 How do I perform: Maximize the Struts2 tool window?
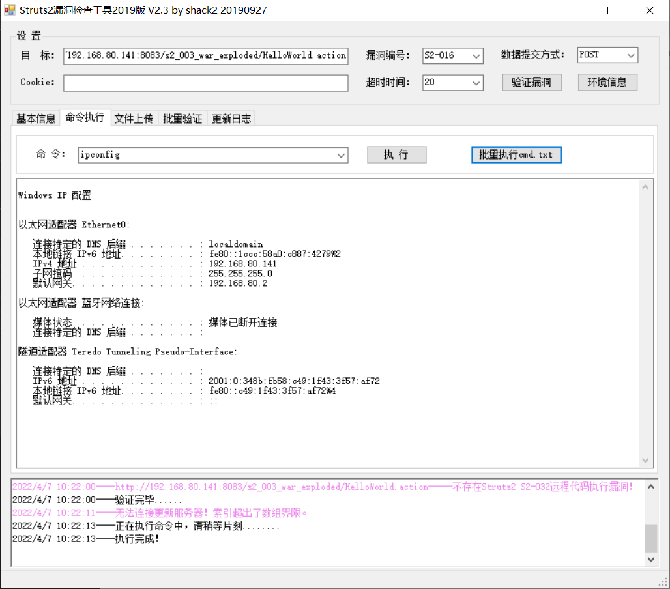(611, 10)
